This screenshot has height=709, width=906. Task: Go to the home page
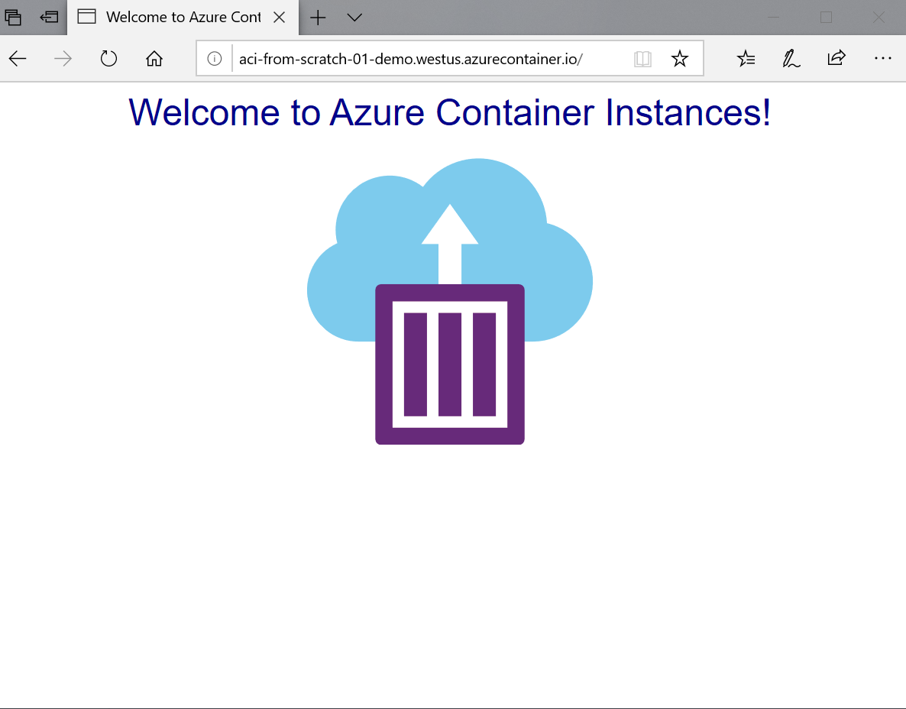pyautogui.click(x=154, y=58)
